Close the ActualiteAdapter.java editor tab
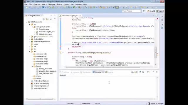 click(80, 15)
